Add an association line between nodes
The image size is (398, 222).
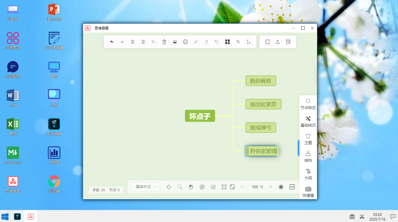[238, 42]
